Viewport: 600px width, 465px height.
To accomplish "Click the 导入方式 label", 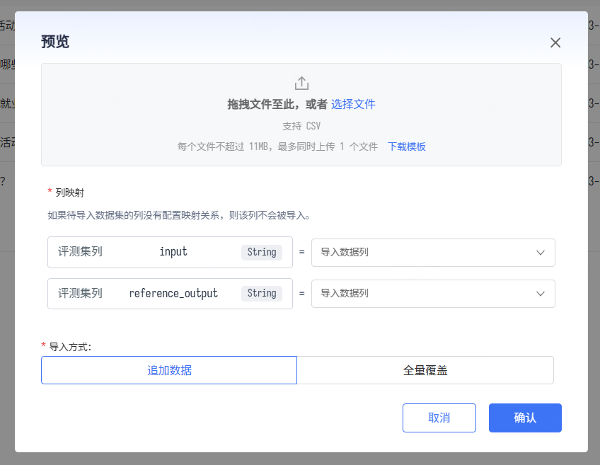I will pos(71,347).
